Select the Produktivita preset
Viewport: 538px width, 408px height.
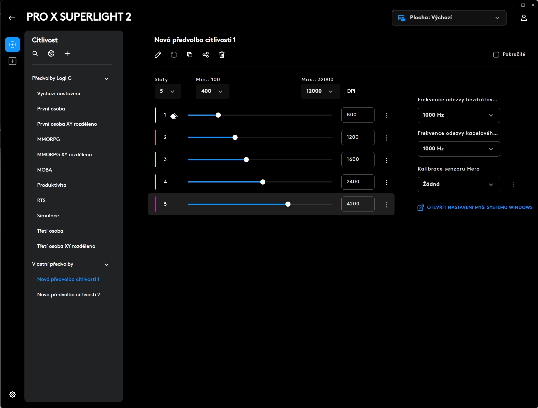[52, 185]
